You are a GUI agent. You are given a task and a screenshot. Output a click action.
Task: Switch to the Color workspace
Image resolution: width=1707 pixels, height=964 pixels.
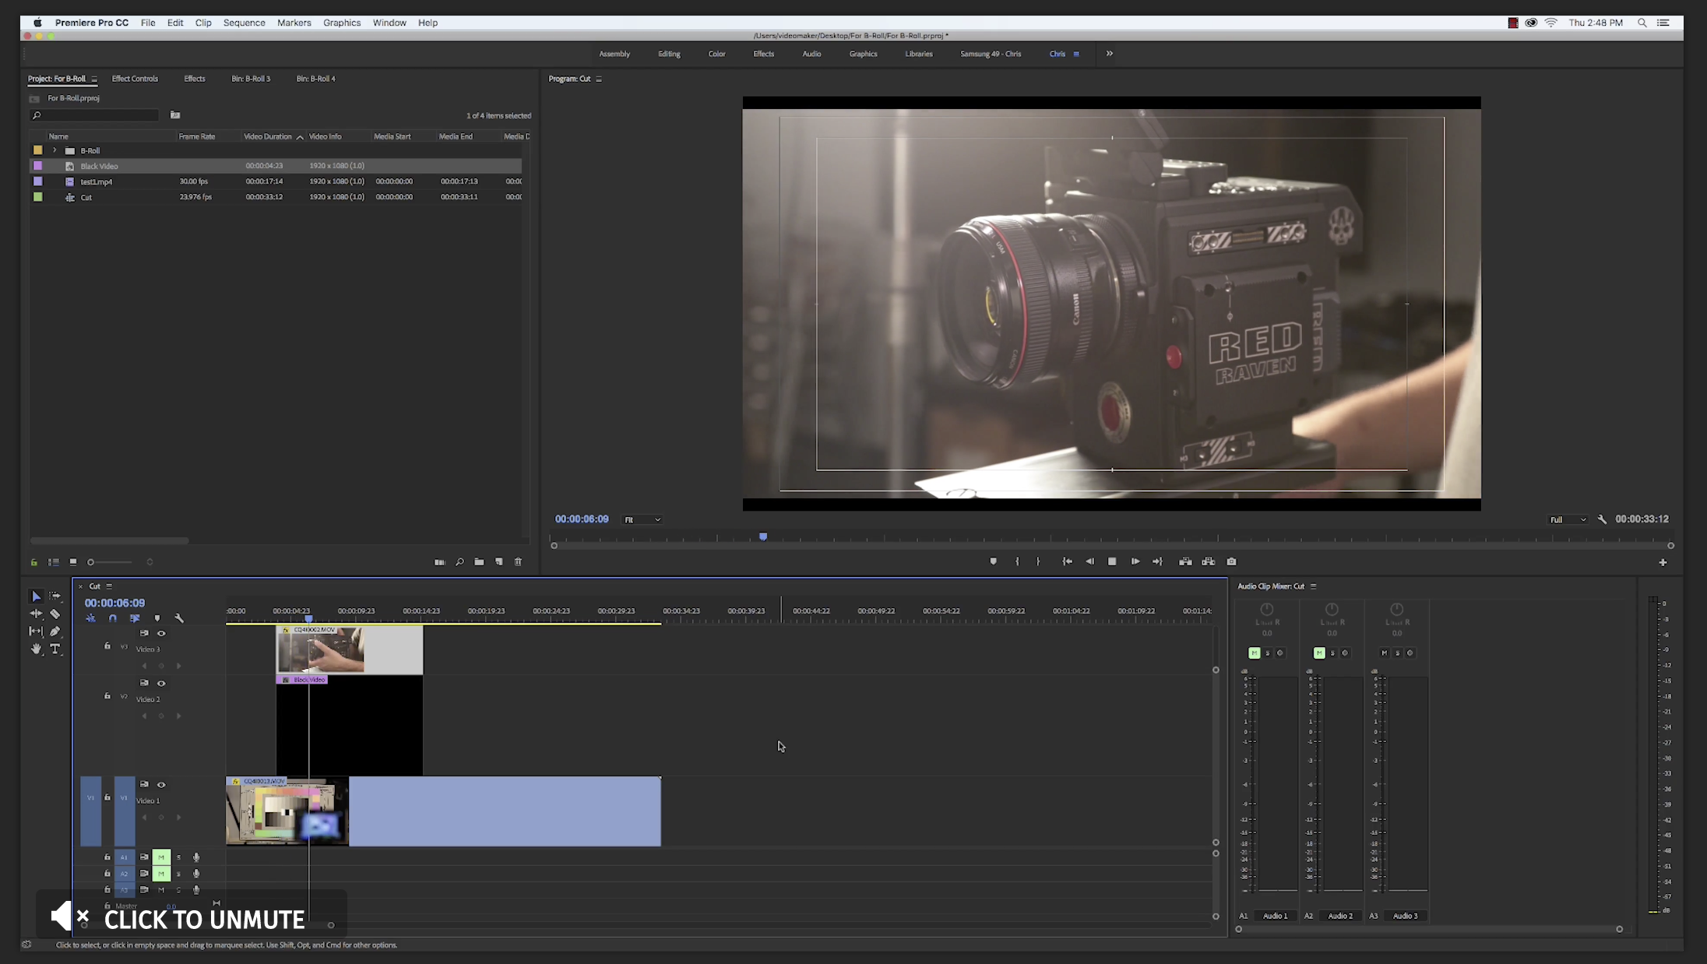click(x=716, y=54)
